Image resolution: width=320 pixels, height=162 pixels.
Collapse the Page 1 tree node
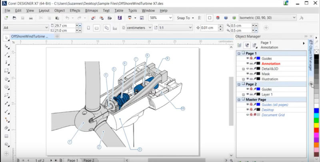(x=239, y=54)
